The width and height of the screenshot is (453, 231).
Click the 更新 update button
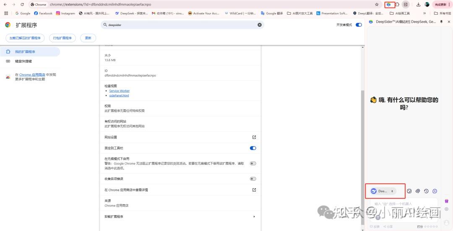[x=88, y=38]
